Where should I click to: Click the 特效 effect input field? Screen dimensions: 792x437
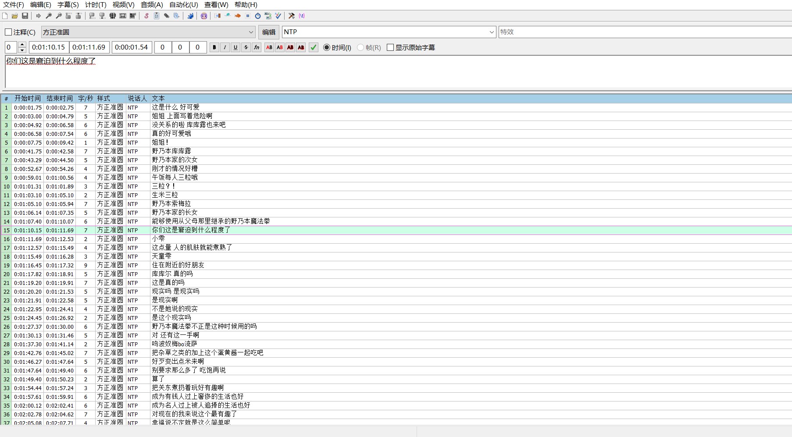point(645,32)
